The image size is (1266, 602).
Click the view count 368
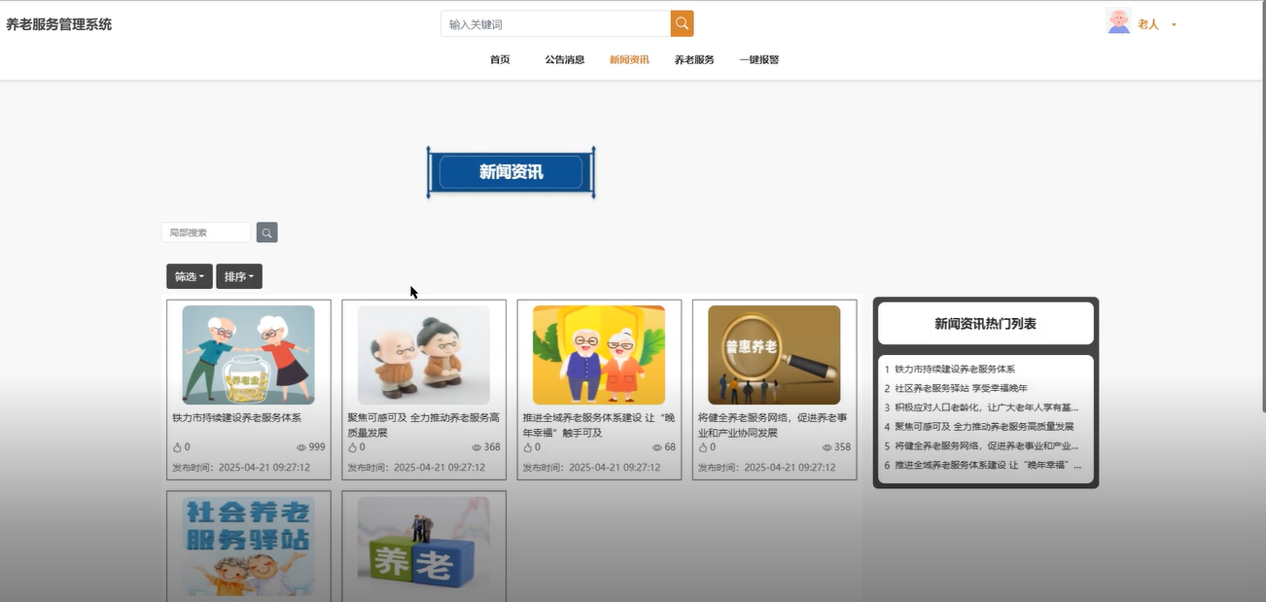tap(492, 447)
